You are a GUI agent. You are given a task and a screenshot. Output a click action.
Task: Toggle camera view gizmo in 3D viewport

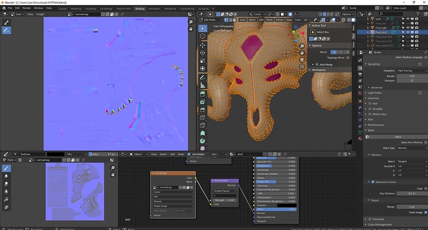tap(302, 59)
